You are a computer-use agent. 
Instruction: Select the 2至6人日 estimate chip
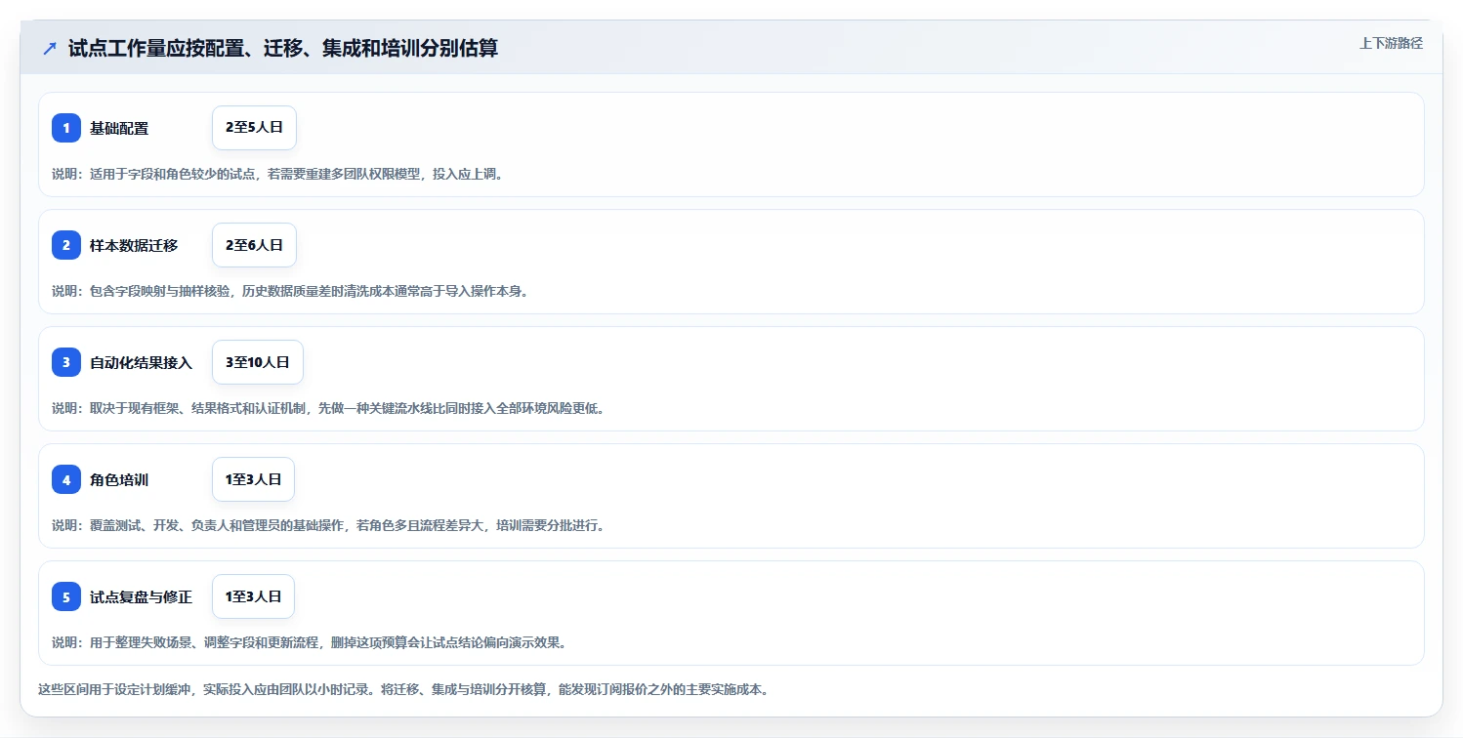(254, 245)
